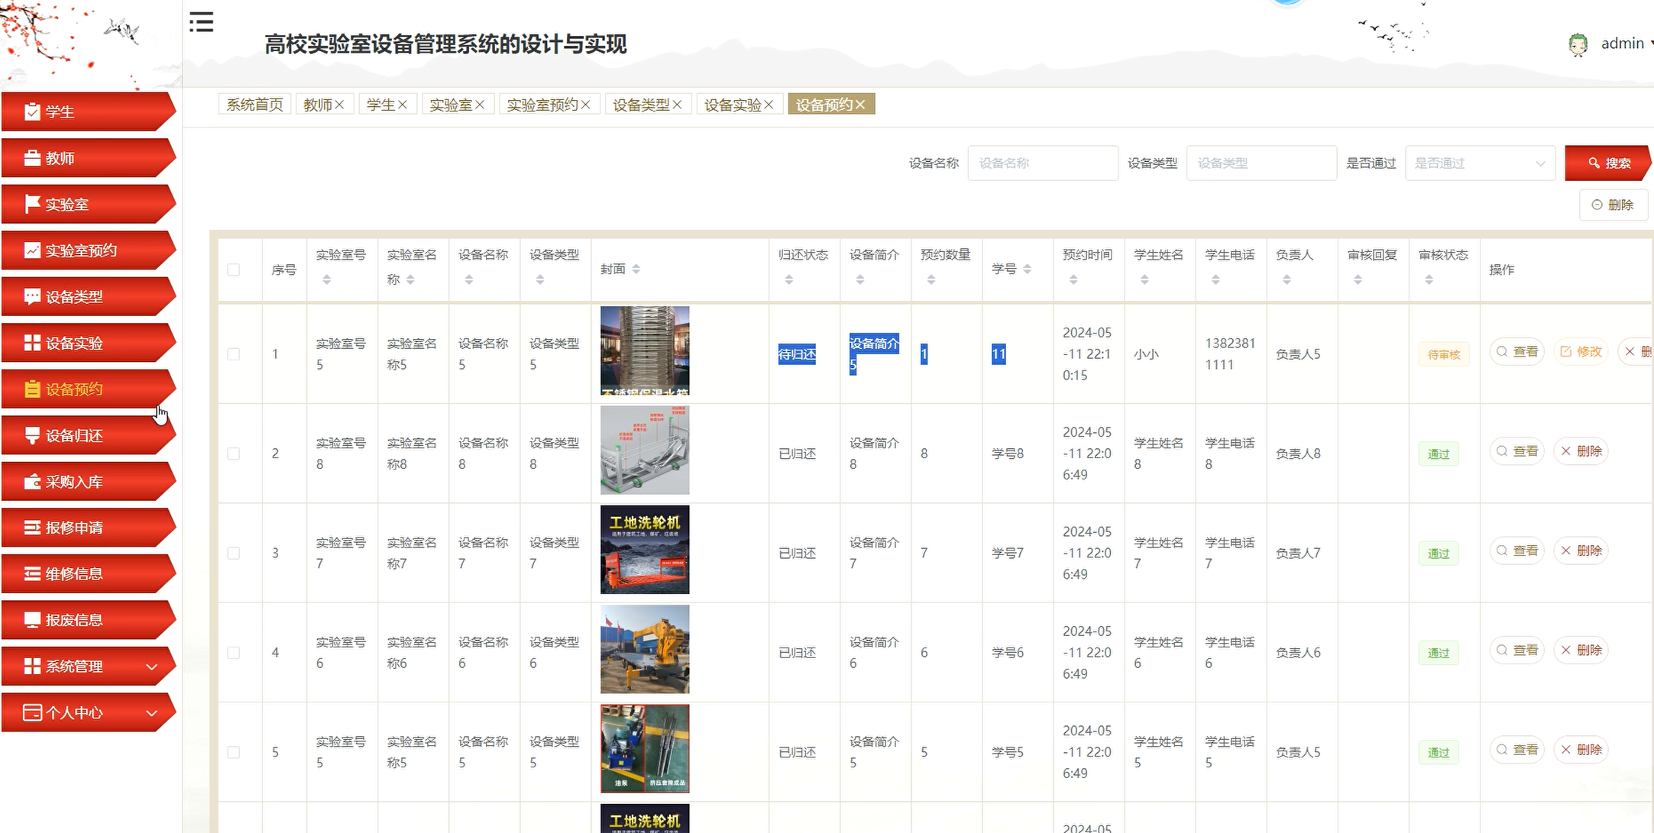Select all rows with the header checkbox
This screenshot has height=833, width=1654.
tap(234, 270)
